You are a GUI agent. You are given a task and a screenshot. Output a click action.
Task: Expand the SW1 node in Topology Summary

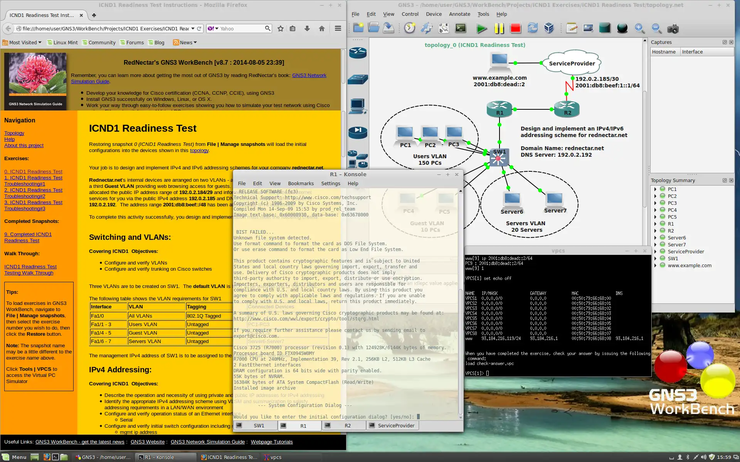[x=656, y=258]
